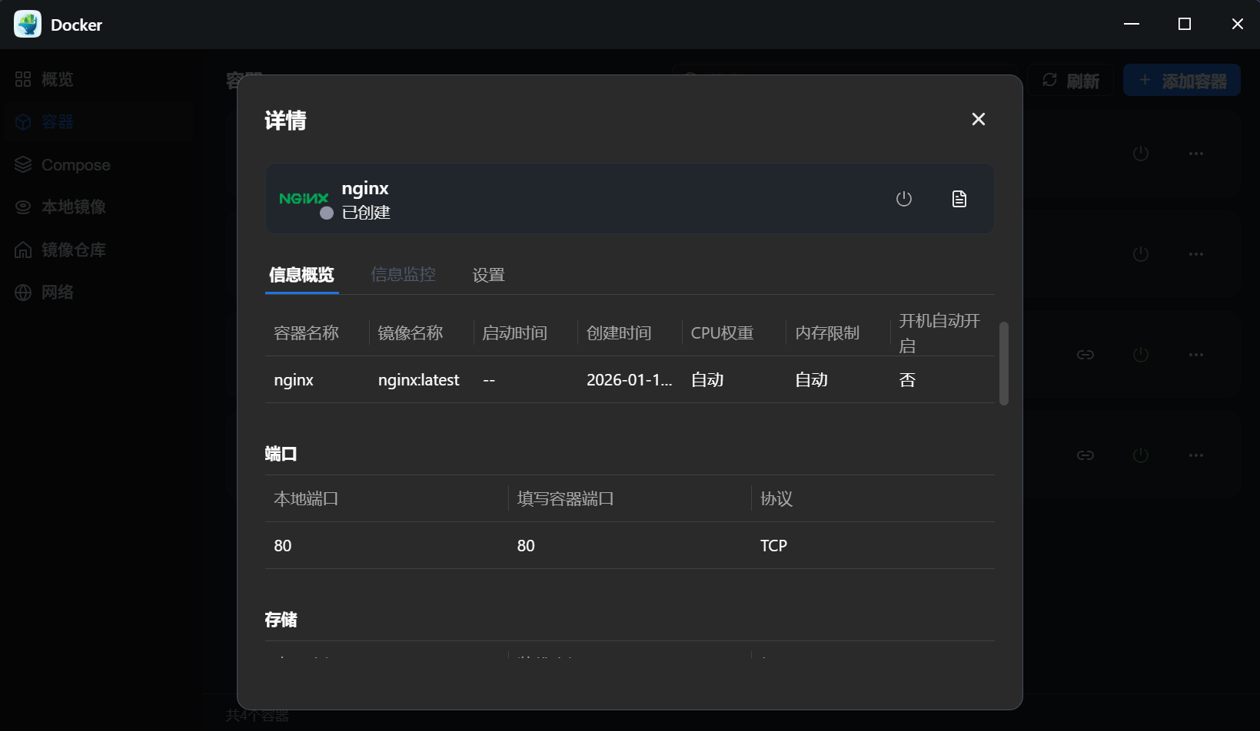Switch to the 信息概览 tab
This screenshot has height=731, width=1260.
(301, 274)
